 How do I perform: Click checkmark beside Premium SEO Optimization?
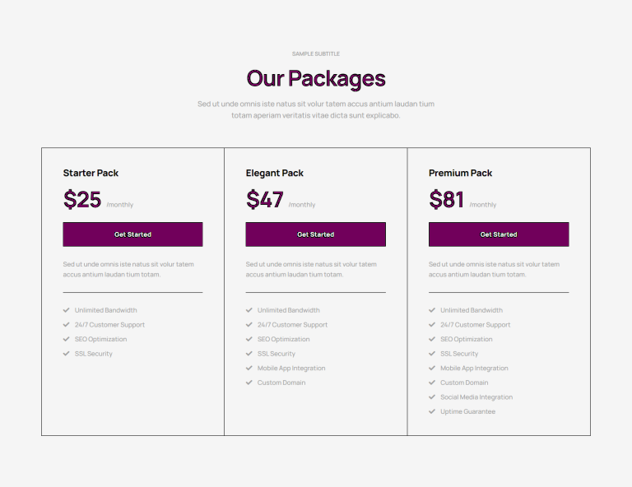click(432, 339)
